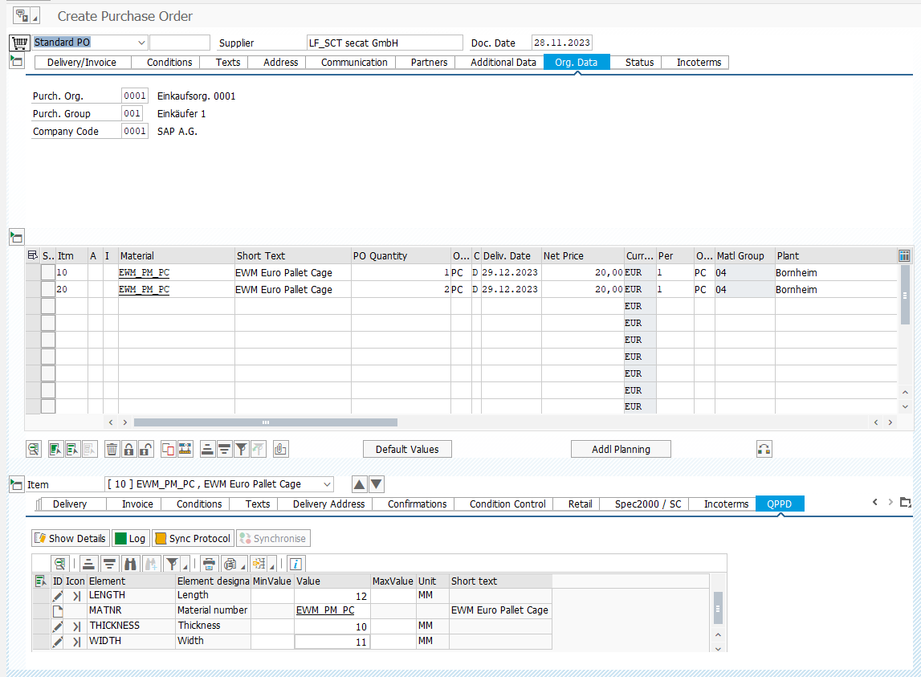This screenshot has height=677, width=921.
Task: Click the print icon in QPPD toolbar
Action: tap(209, 563)
